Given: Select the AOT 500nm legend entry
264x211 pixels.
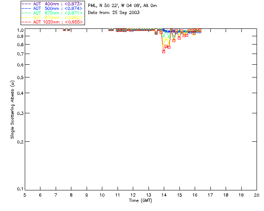Looking at the screenshot, I should pyautogui.click(x=52, y=8).
